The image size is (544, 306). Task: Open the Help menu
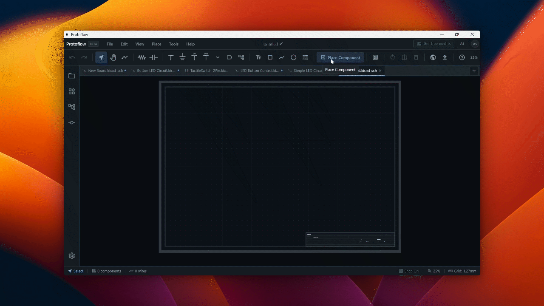190,44
